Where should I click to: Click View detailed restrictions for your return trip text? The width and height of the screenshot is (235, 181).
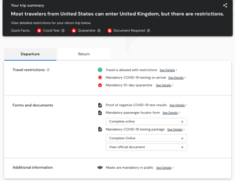tap(51, 23)
